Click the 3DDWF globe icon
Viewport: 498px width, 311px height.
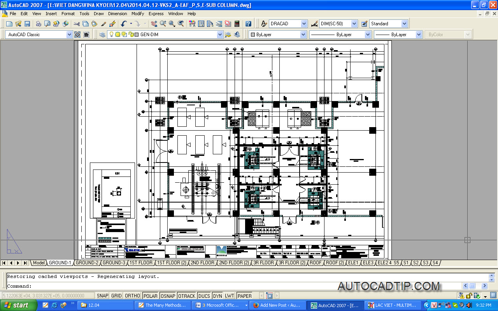65,24
